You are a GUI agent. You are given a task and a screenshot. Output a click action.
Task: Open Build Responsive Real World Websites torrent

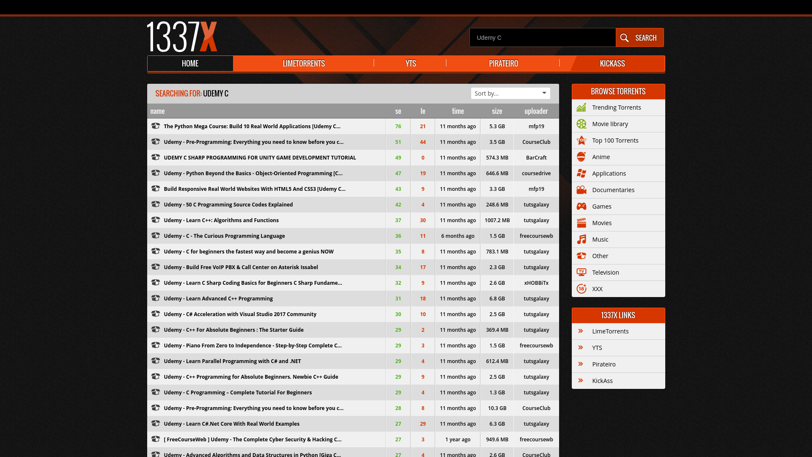tap(255, 189)
